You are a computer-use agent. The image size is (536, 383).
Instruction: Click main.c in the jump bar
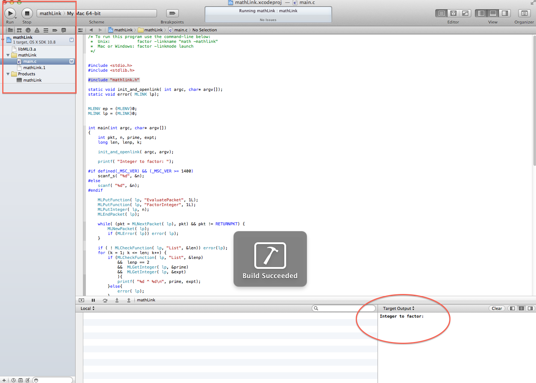178,30
